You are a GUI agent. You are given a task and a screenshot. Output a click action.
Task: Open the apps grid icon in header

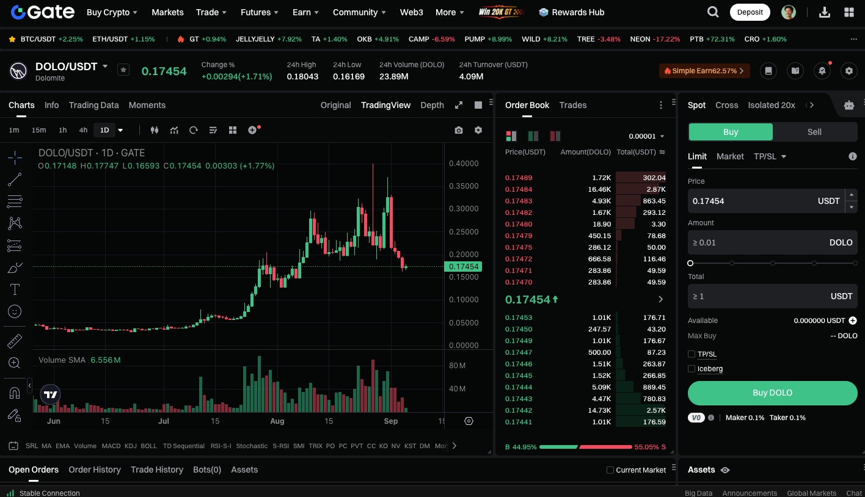point(849,12)
